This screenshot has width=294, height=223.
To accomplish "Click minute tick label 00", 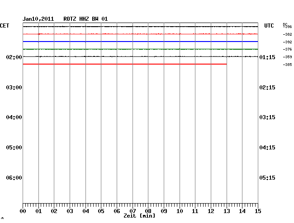I will (x=23, y=211).
